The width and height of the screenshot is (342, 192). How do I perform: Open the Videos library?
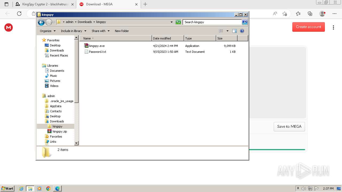coord(54,86)
